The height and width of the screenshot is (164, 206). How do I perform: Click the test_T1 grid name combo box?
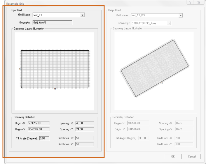(x=58, y=15)
